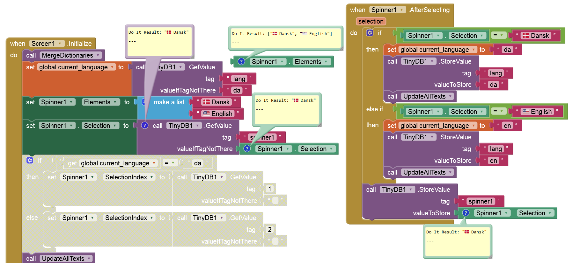Image resolution: width=573 pixels, height=263 pixels.
Task: Click the question mark icon beside call TinyDB1.GetValue
Action: (145, 126)
